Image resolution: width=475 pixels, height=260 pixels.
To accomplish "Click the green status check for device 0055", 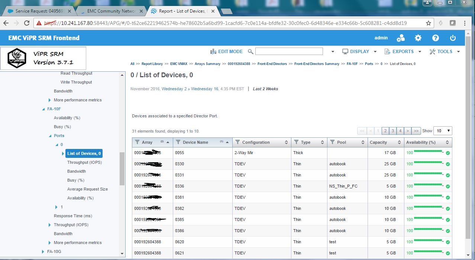I will (448, 153).
